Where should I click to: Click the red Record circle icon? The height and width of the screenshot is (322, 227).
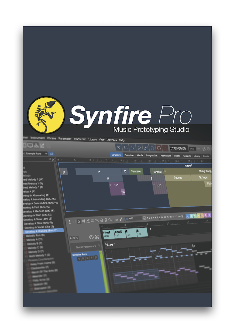pyautogui.click(x=159, y=148)
